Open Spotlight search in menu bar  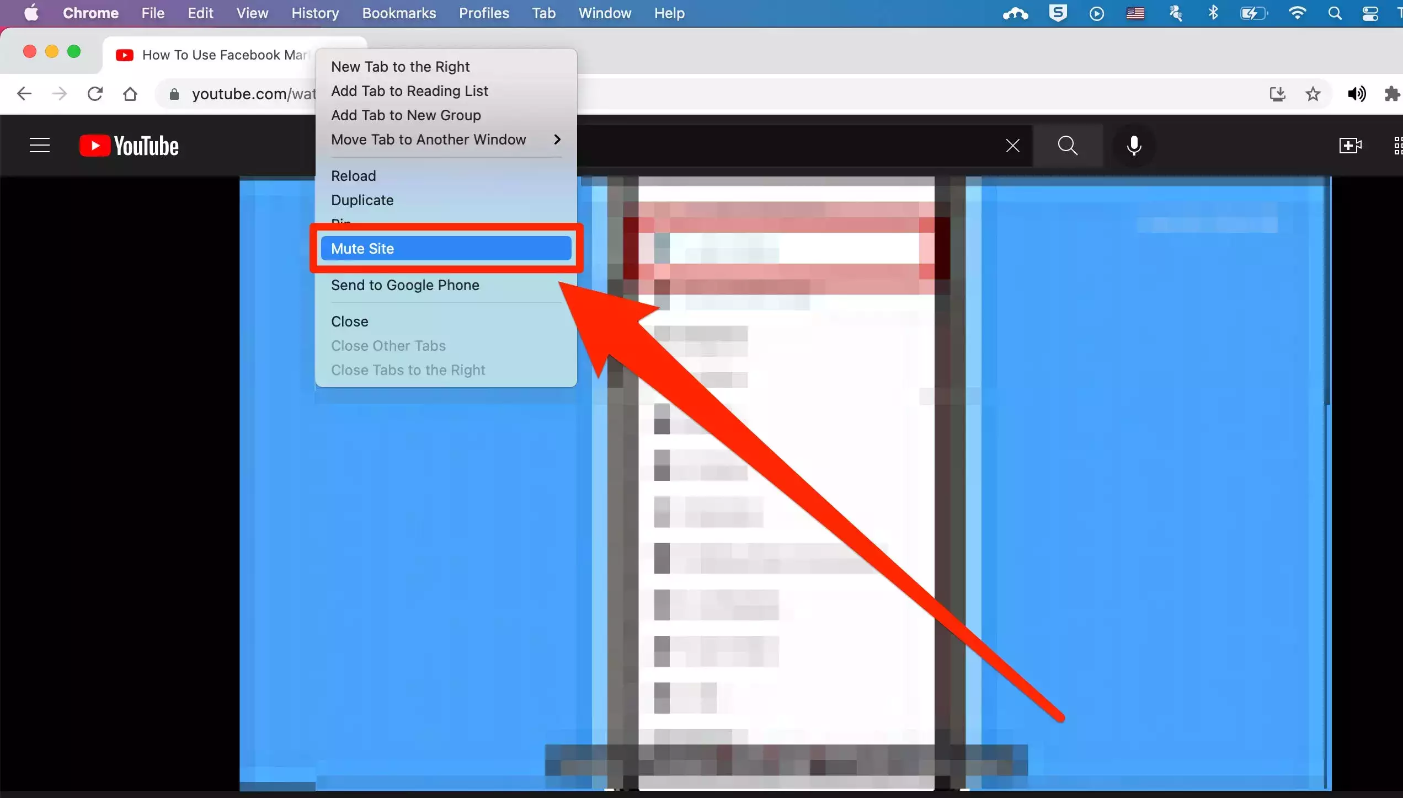coord(1335,13)
